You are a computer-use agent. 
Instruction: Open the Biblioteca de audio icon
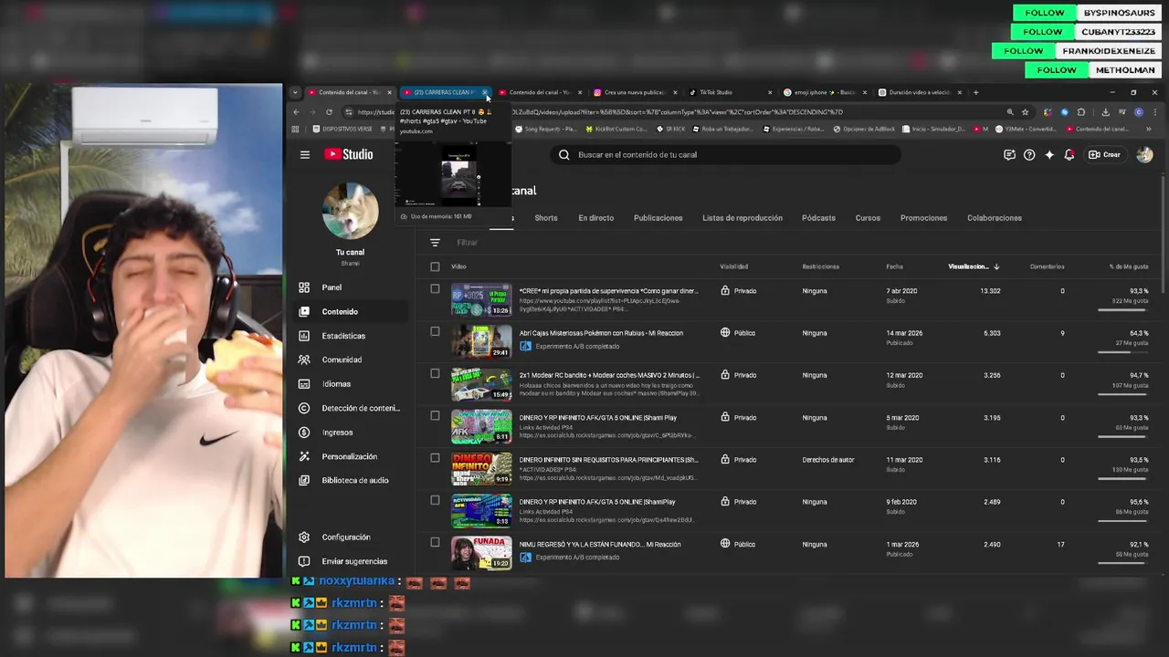tap(304, 480)
